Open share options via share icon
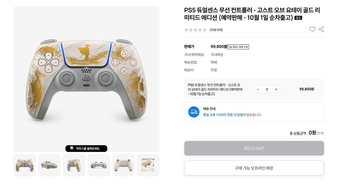 click(321, 29)
